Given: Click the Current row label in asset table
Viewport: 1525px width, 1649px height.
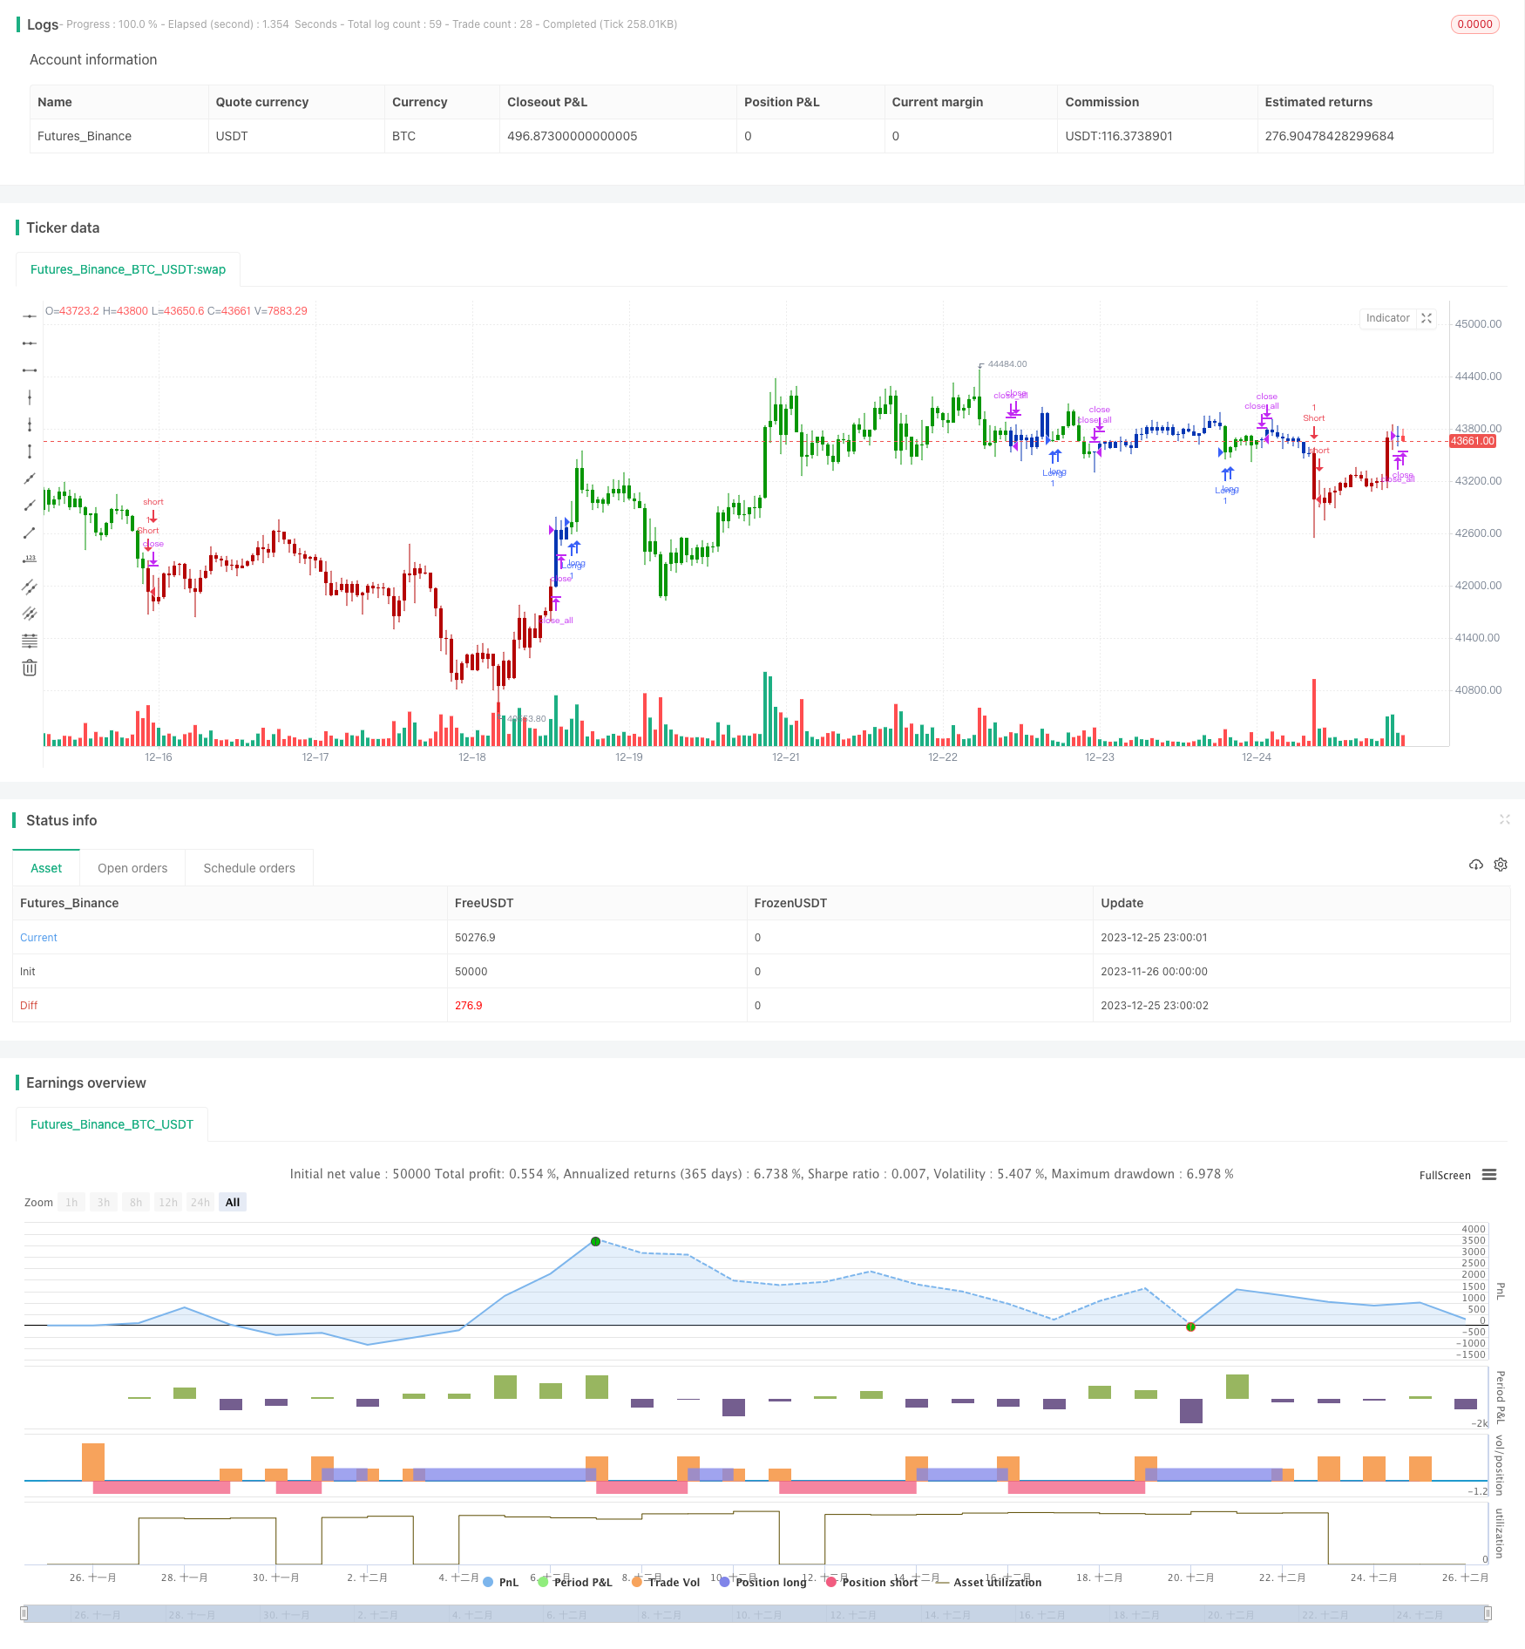Looking at the screenshot, I should (38, 938).
